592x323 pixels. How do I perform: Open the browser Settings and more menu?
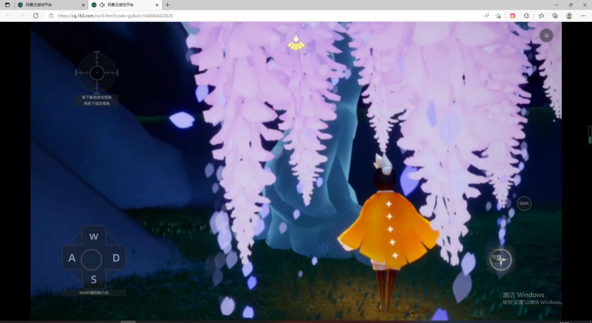coord(583,15)
